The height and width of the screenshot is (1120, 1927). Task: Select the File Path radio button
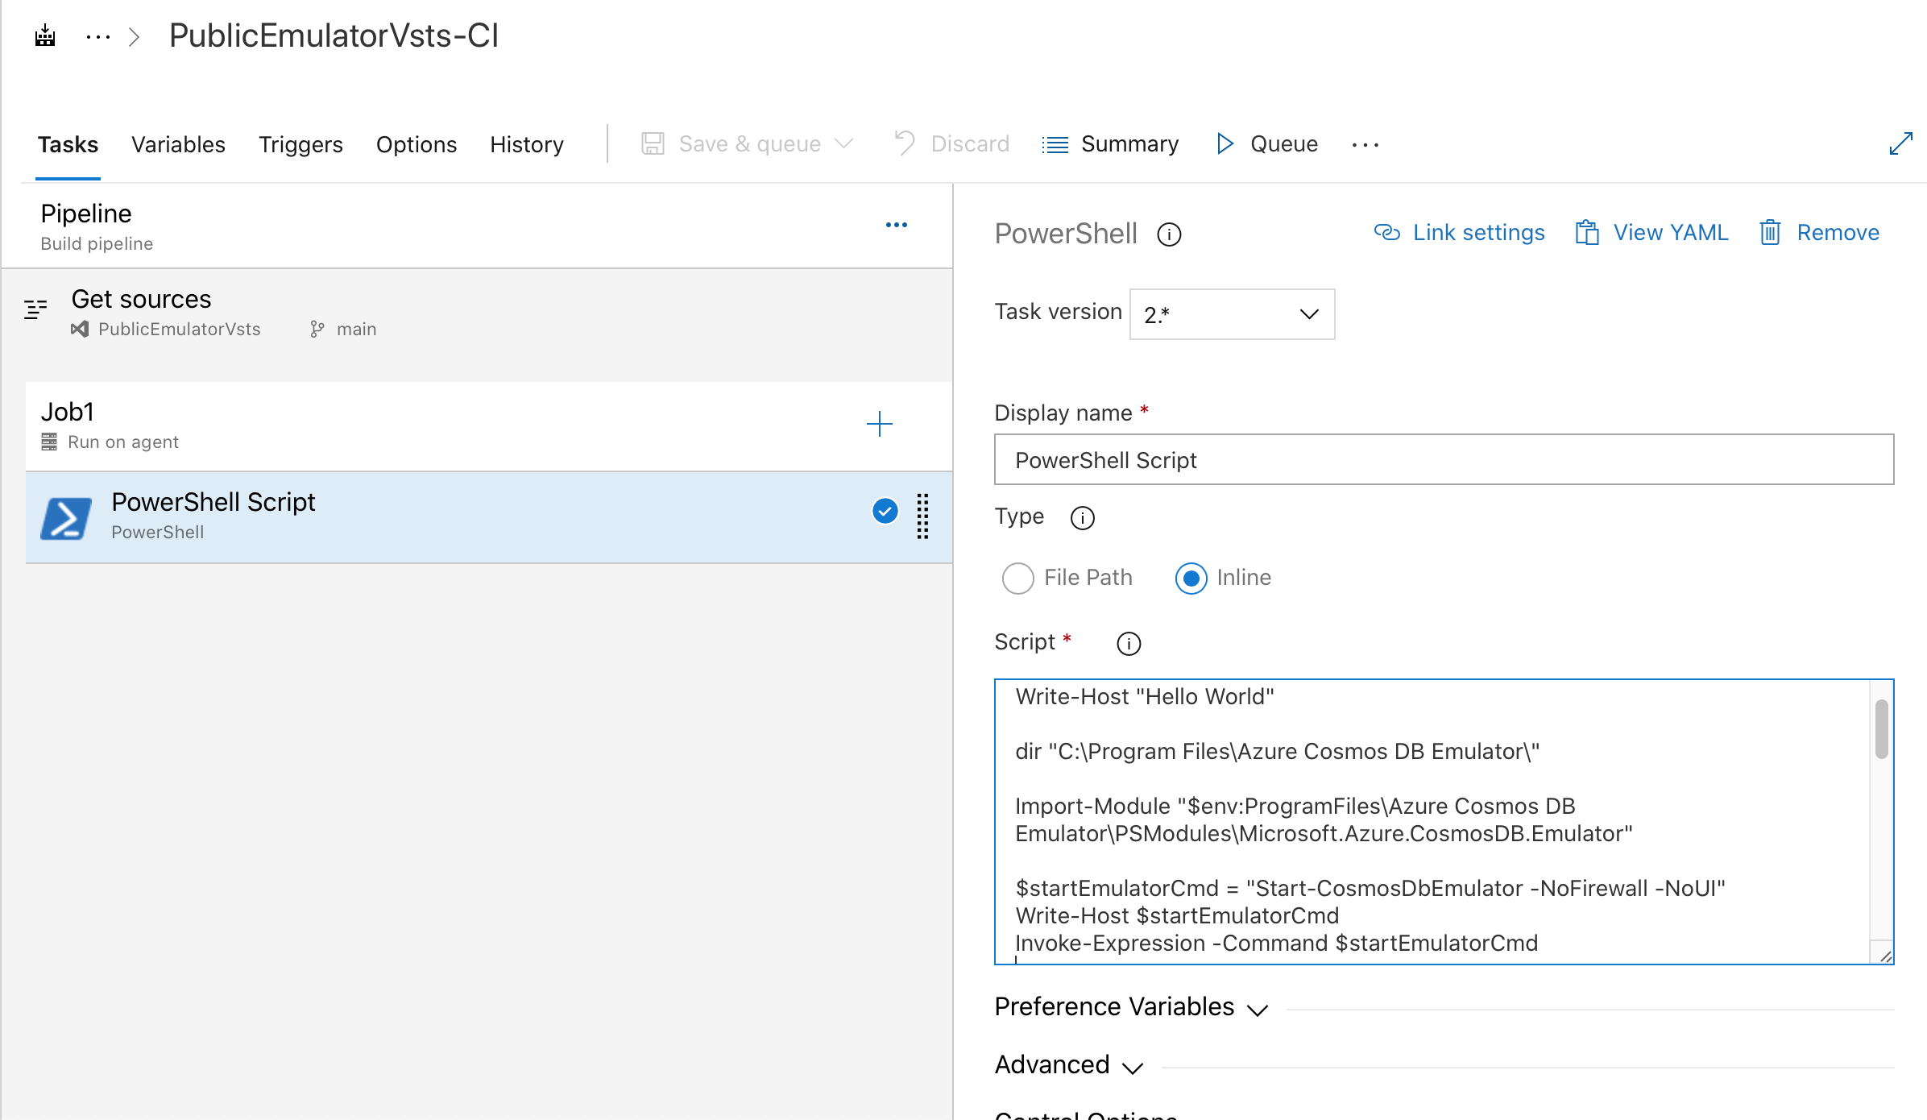pos(1017,578)
